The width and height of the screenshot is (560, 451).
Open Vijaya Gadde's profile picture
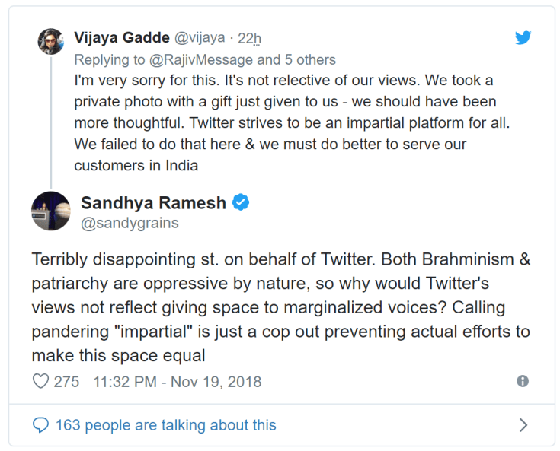pyautogui.click(x=51, y=41)
